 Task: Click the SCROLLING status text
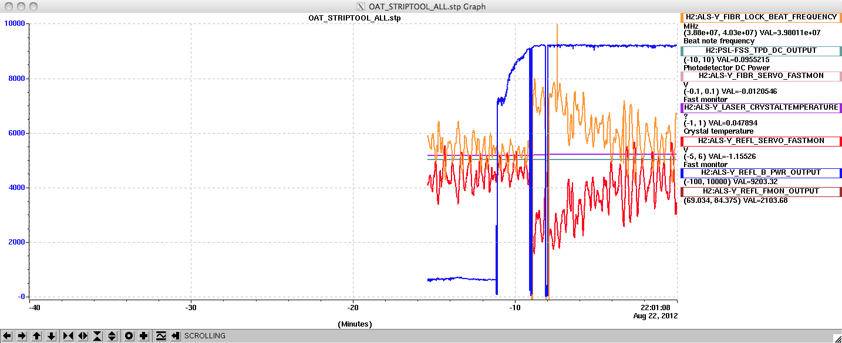205,336
